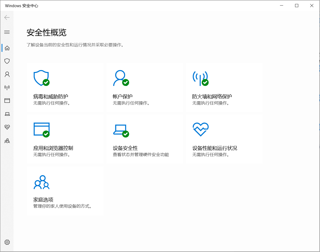The image size is (320, 252).
Task: Click the 安全性概览 heading
Action: [46, 33]
